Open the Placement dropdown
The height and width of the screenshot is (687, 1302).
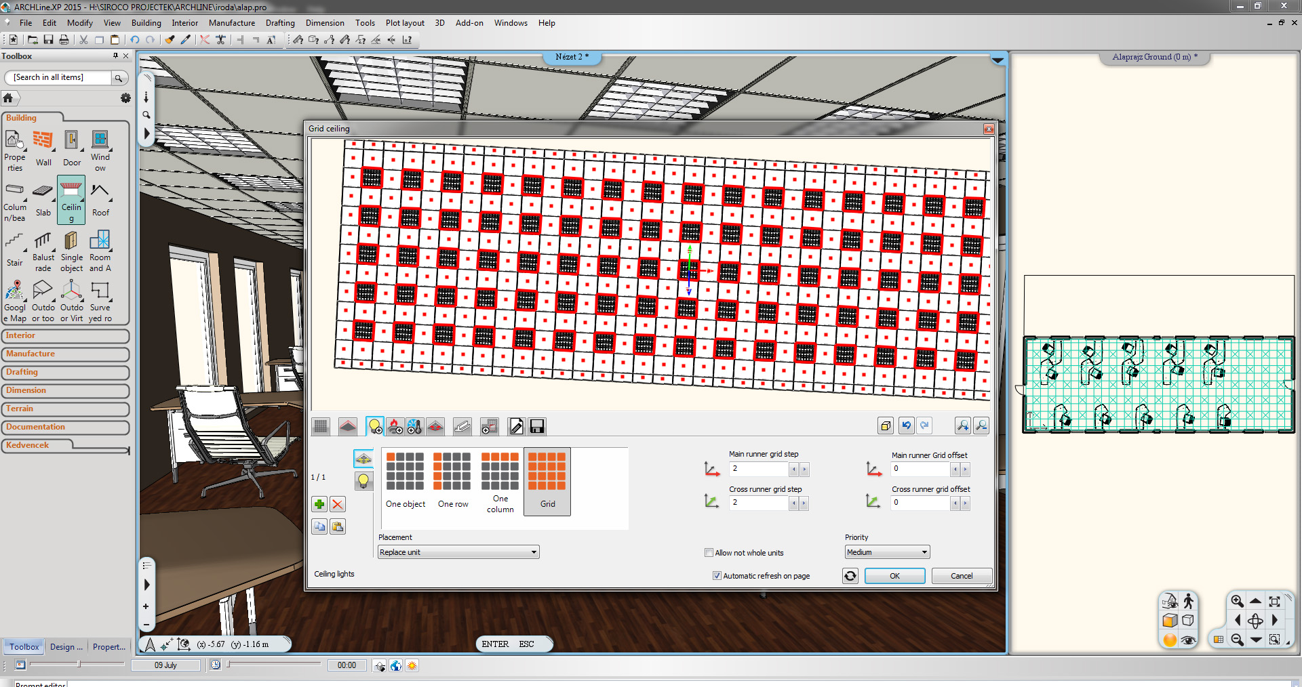point(458,552)
